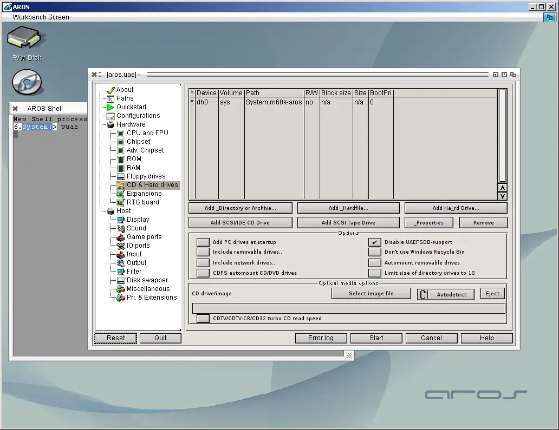Enable CDTV/CDTV-CR/CD32 turbo CD read speed
The width and height of the screenshot is (559, 430).
pos(203,318)
